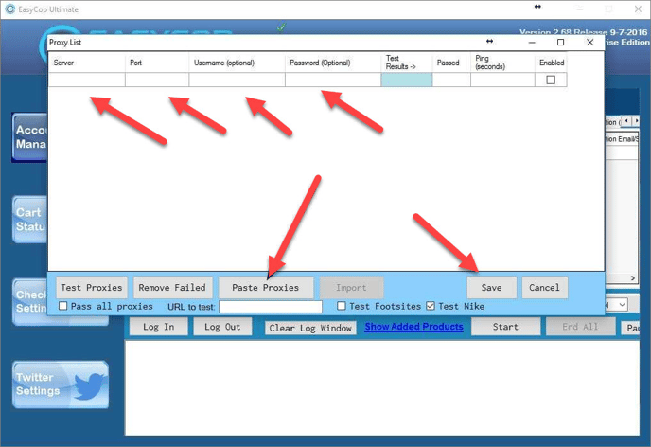
Task: Click right scroll arrow in background grid
Action: point(633,277)
